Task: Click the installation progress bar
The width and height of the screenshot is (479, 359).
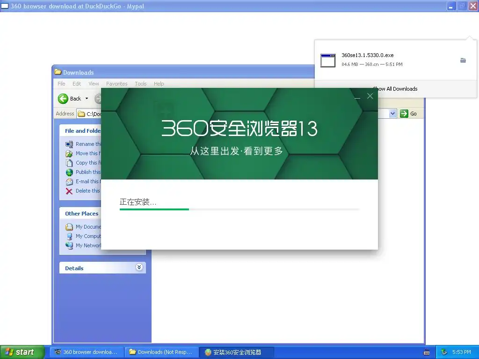Action: 239,209
